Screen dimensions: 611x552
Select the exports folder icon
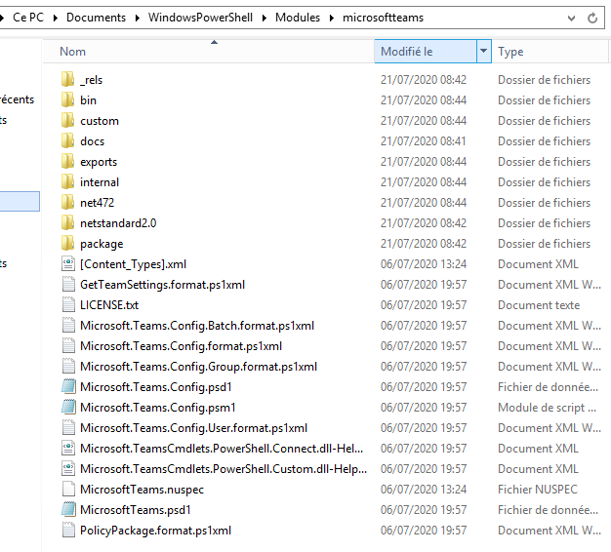click(x=67, y=162)
